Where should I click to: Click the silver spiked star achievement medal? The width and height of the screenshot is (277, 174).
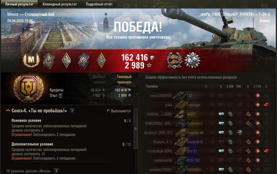point(192,60)
